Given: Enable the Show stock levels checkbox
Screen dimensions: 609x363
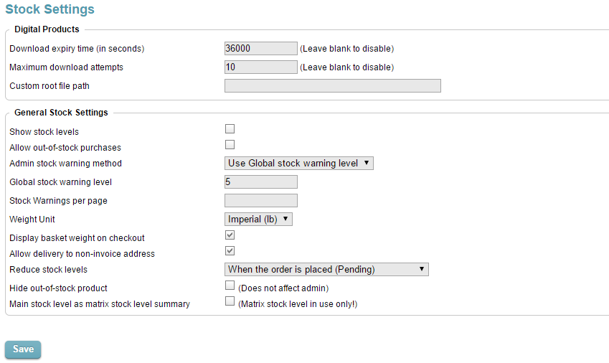Looking at the screenshot, I should pyautogui.click(x=230, y=129).
